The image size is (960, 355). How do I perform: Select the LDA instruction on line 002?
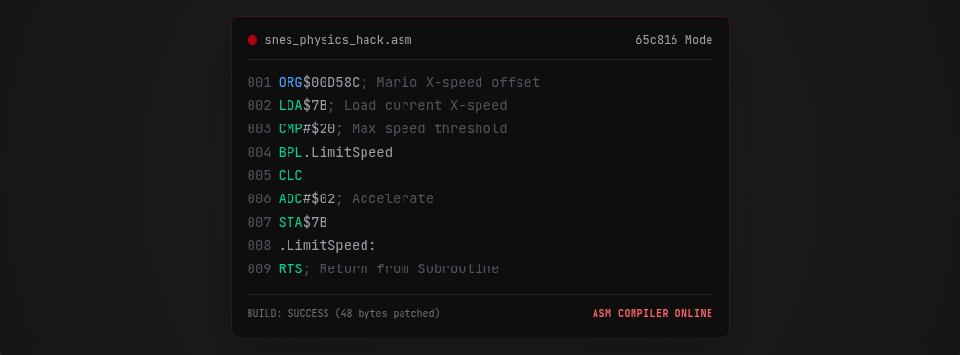point(290,106)
